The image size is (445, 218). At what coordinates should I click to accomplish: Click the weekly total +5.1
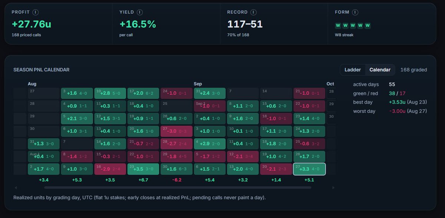point(309,180)
